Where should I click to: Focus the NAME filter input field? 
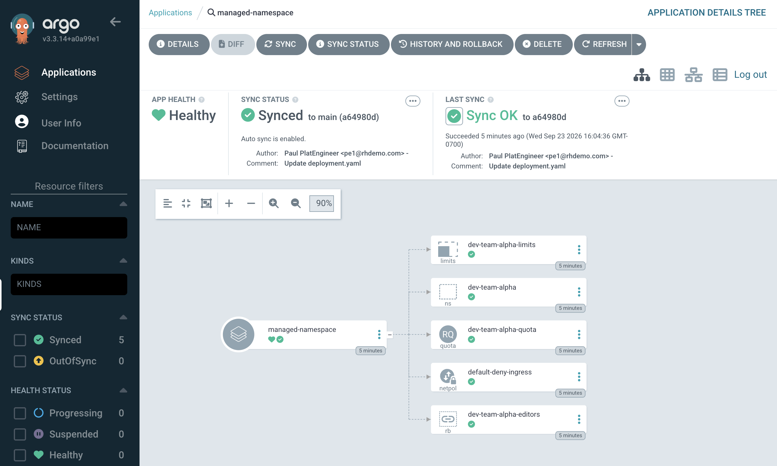[69, 228]
